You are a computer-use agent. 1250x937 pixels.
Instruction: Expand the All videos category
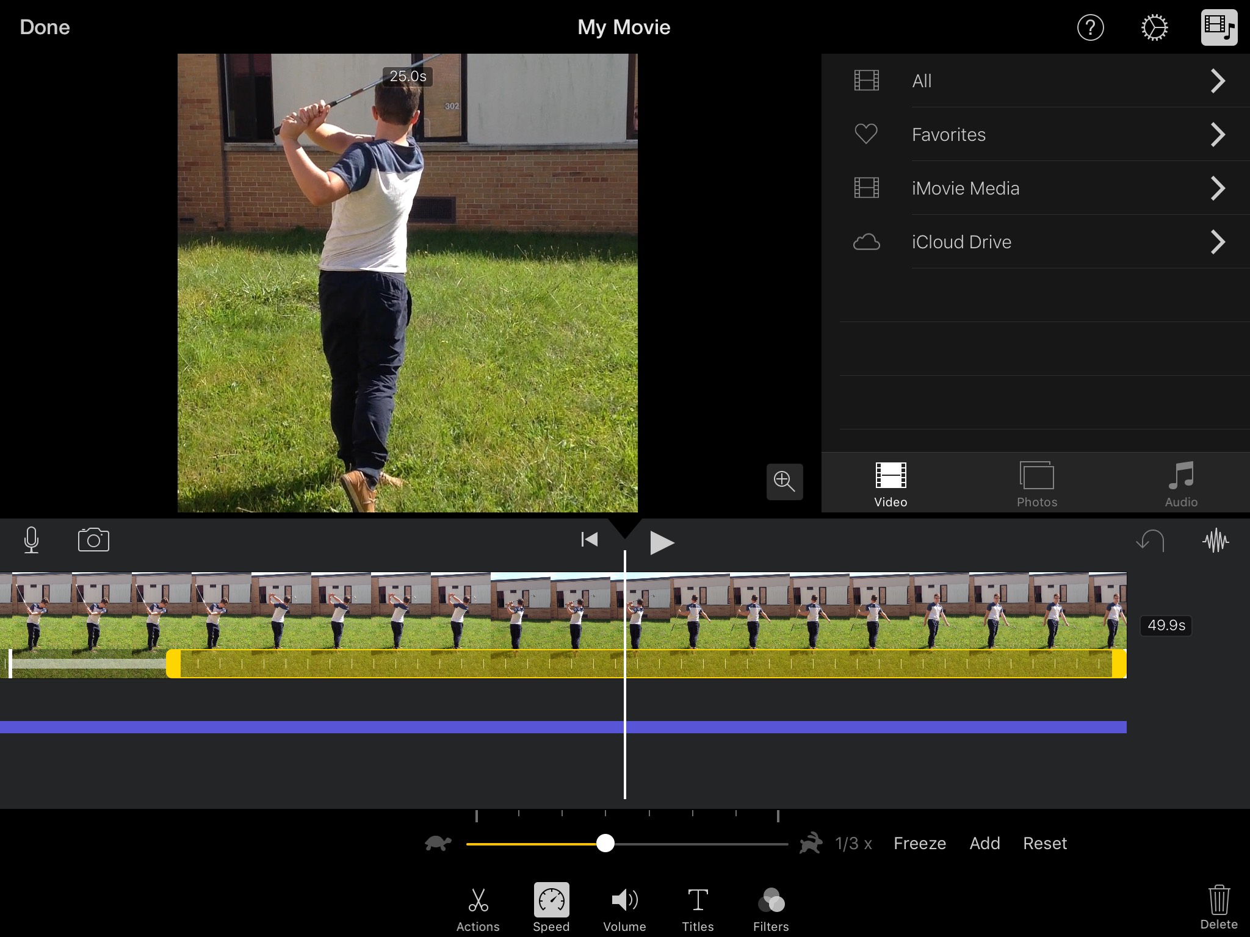(1038, 81)
